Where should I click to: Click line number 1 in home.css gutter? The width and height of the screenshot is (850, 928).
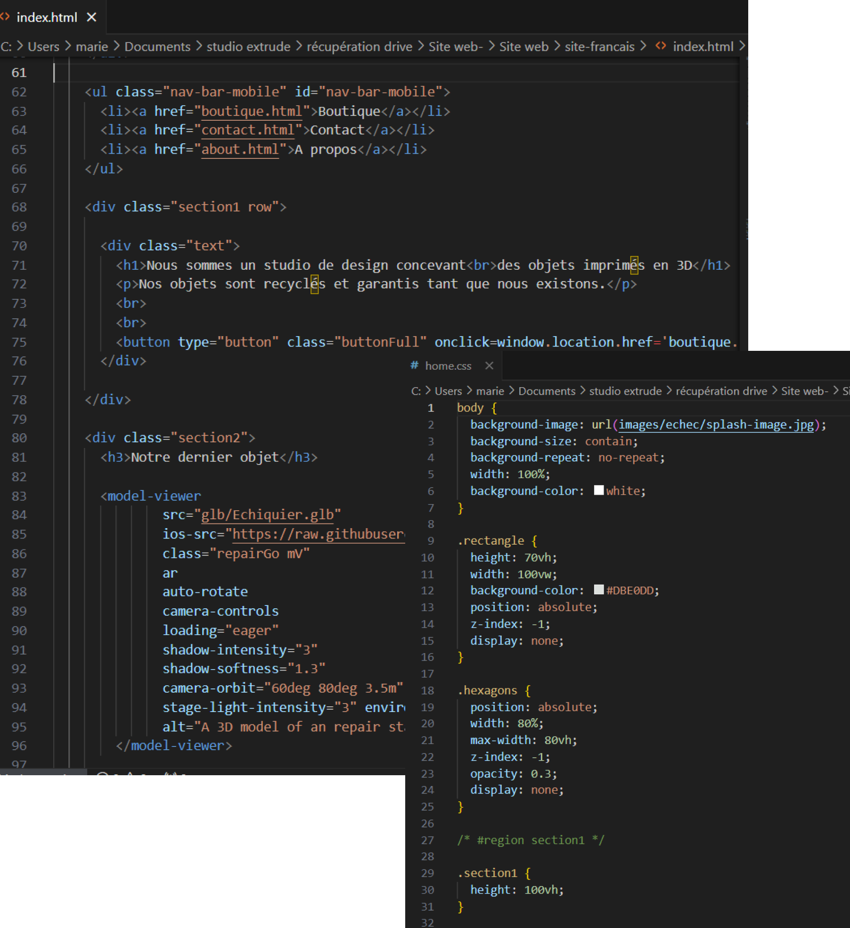pyautogui.click(x=431, y=408)
